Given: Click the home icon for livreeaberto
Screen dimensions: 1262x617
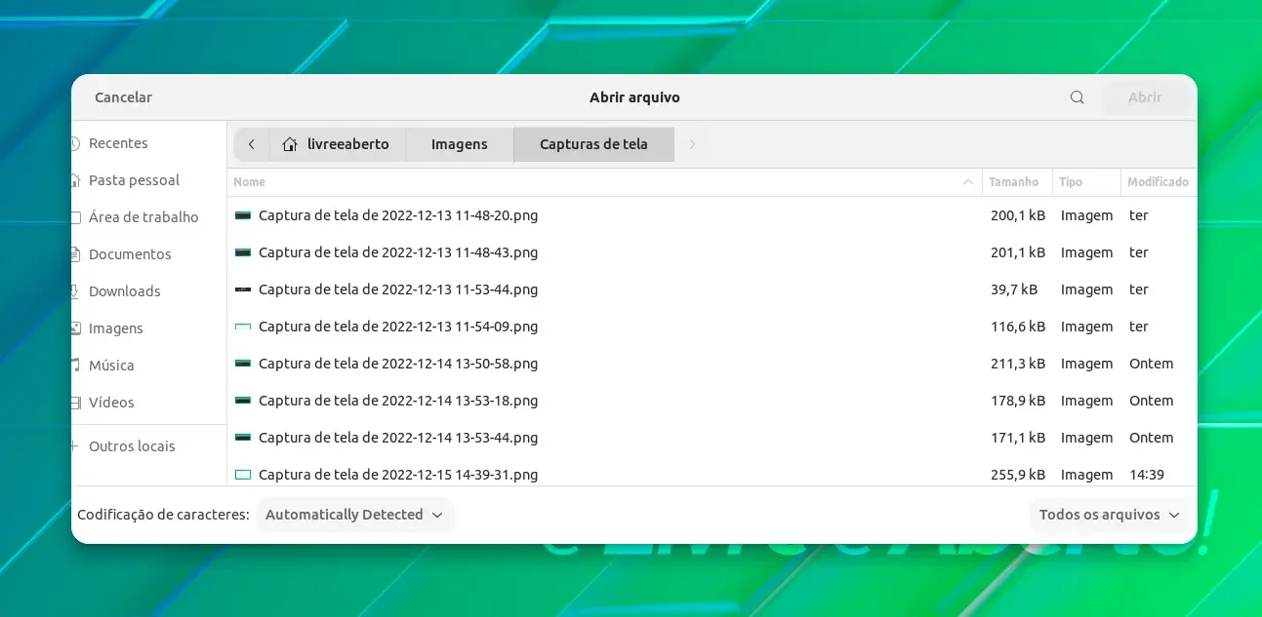Looking at the screenshot, I should [x=290, y=144].
